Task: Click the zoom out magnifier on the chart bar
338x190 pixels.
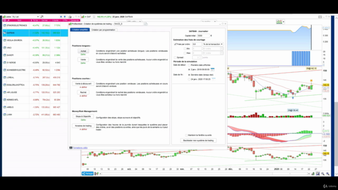Action: pyautogui.click(x=323, y=174)
